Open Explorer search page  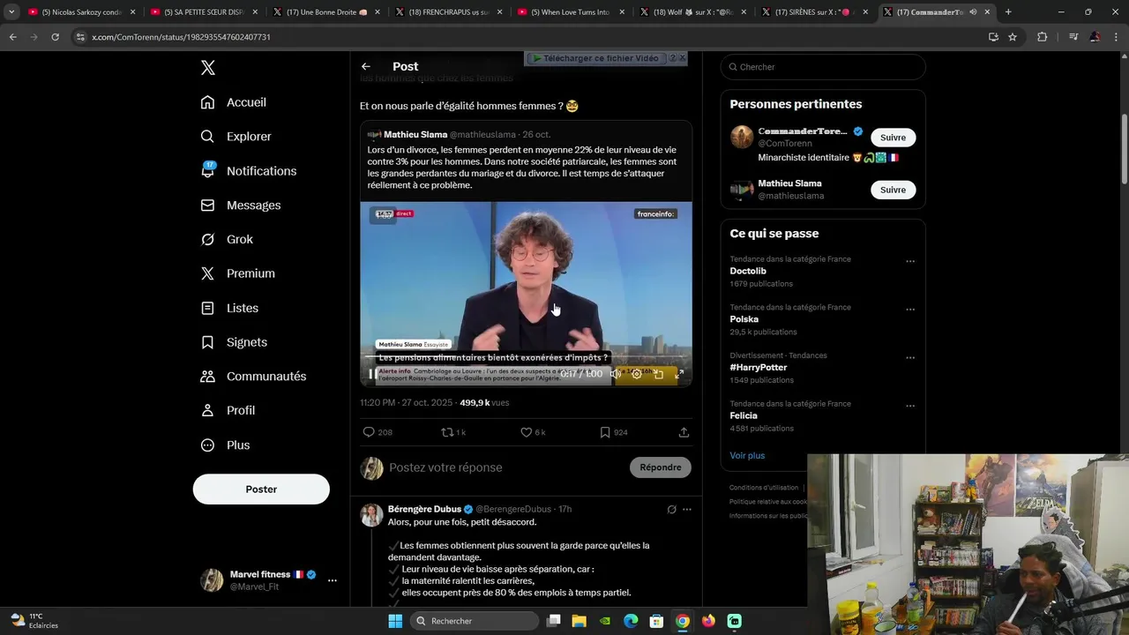coord(236,137)
